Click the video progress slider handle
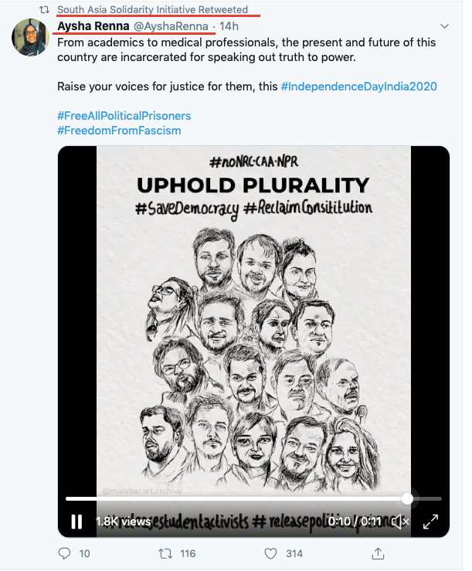 coord(407,498)
